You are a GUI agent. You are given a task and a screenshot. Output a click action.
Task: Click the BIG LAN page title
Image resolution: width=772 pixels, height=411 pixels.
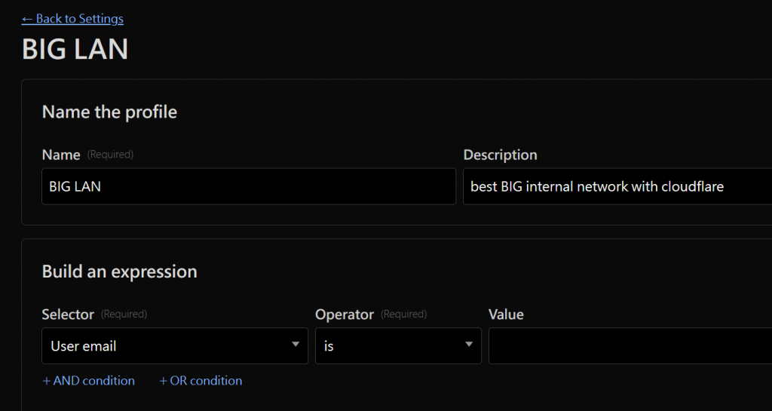75,49
